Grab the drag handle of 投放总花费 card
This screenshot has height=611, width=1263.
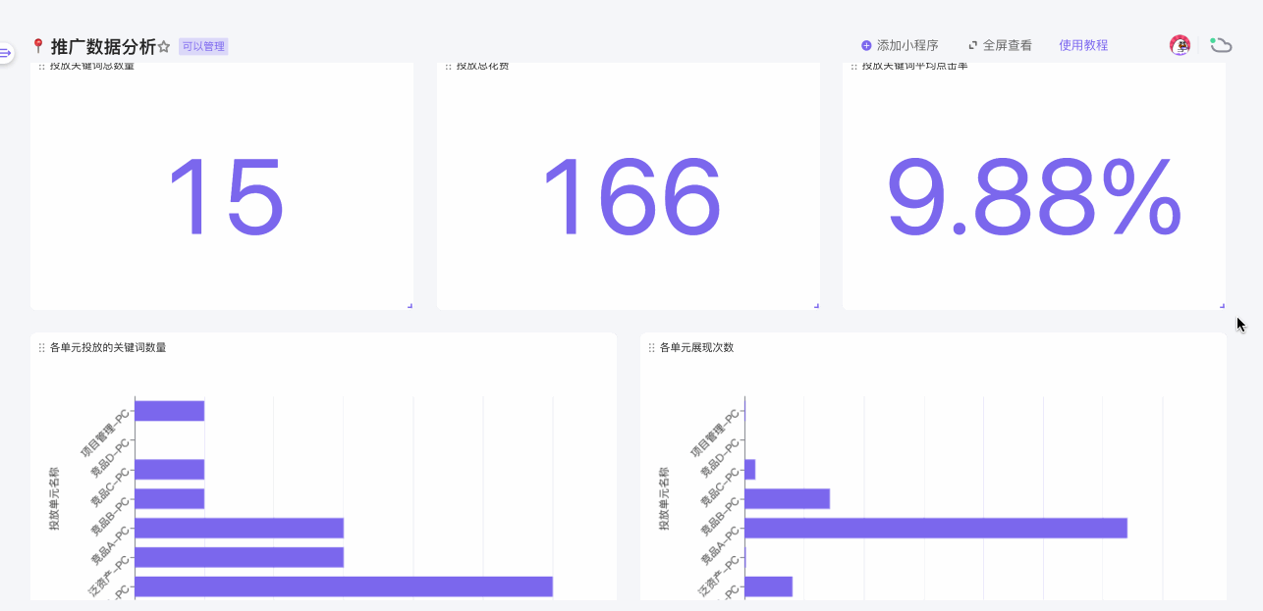pyautogui.click(x=448, y=67)
